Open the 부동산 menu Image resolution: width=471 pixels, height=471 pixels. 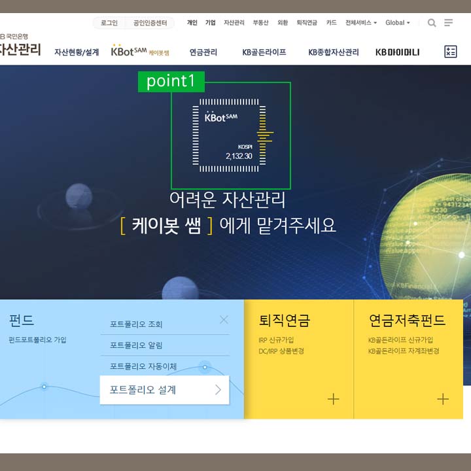coord(261,23)
